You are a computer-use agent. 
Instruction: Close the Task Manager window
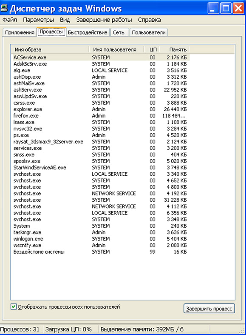(x=238, y=9)
